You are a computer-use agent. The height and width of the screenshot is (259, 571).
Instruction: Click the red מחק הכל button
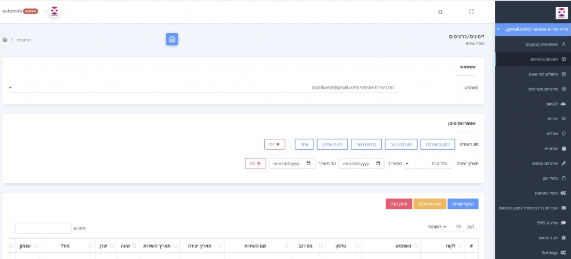399,204
